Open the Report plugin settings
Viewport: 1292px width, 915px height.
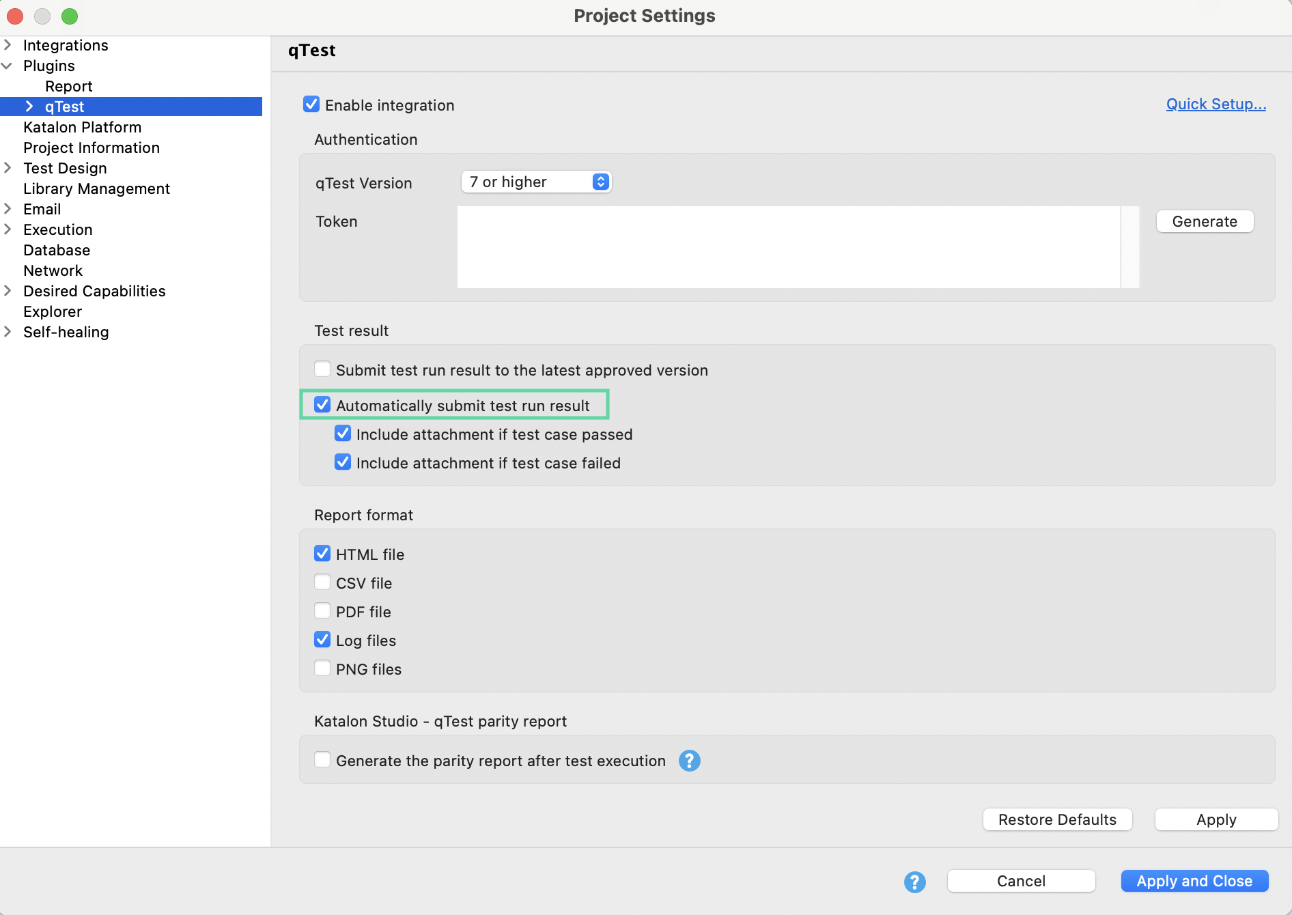click(x=69, y=86)
